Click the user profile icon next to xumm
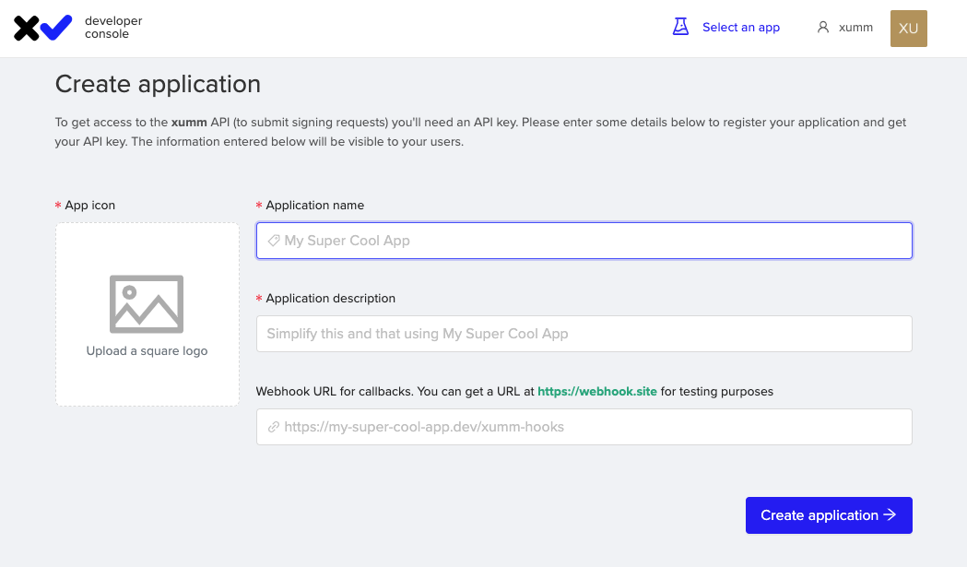 (822, 27)
